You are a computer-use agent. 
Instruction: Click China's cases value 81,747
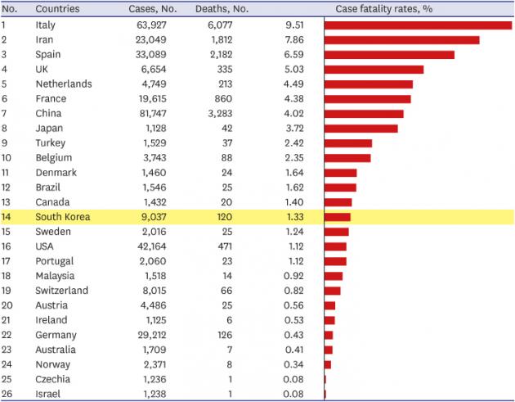[x=150, y=113]
